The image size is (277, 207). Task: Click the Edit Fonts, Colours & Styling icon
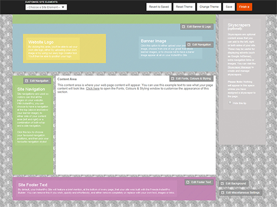point(173,78)
